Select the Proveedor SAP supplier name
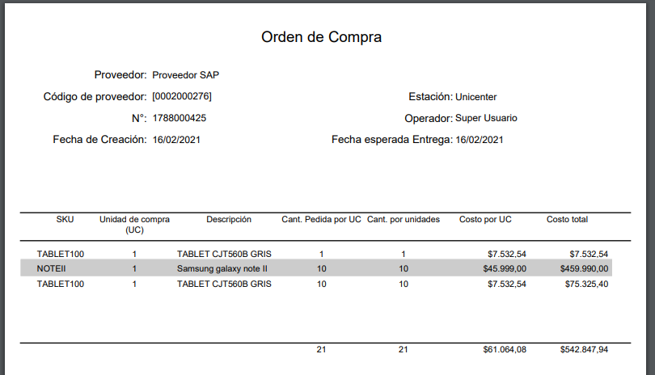The width and height of the screenshot is (655, 375). pyautogui.click(x=186, y=75)
